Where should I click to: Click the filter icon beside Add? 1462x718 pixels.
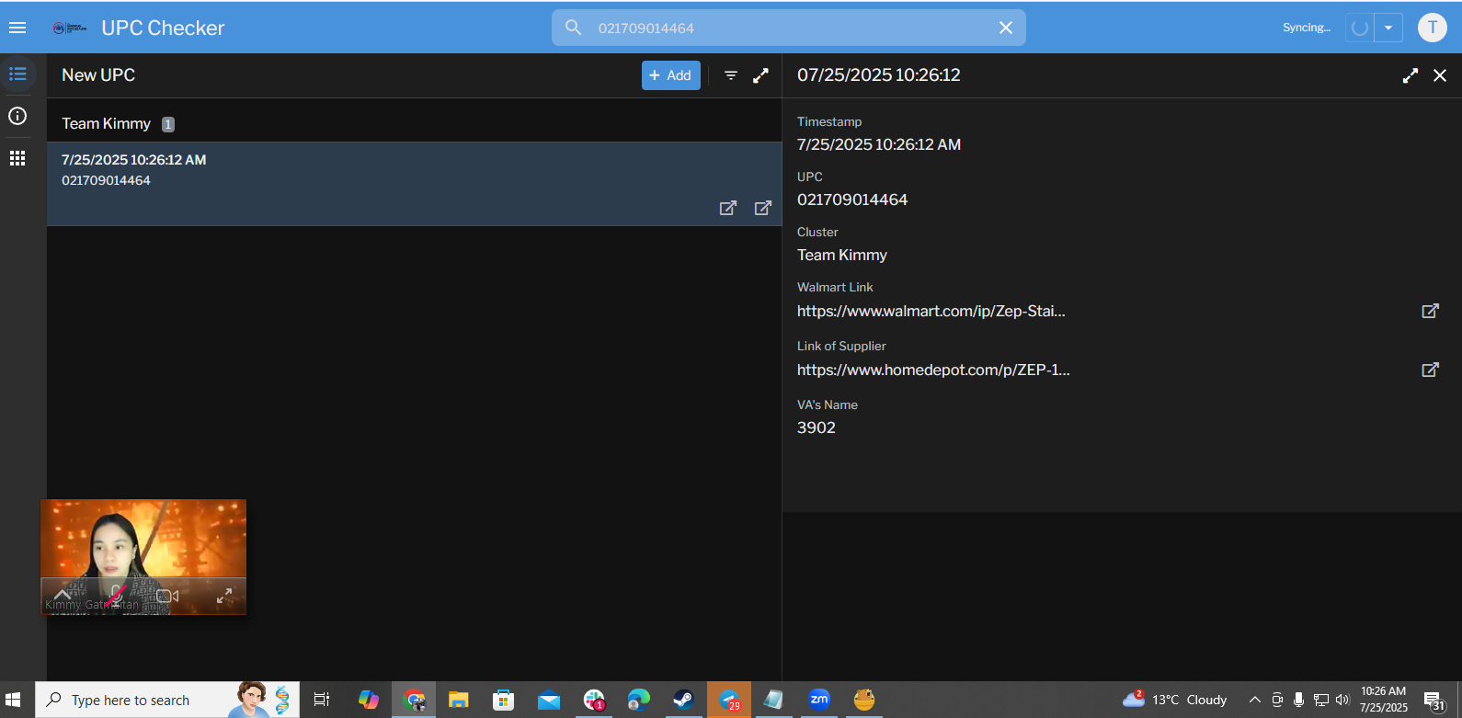tap(731, 75)
